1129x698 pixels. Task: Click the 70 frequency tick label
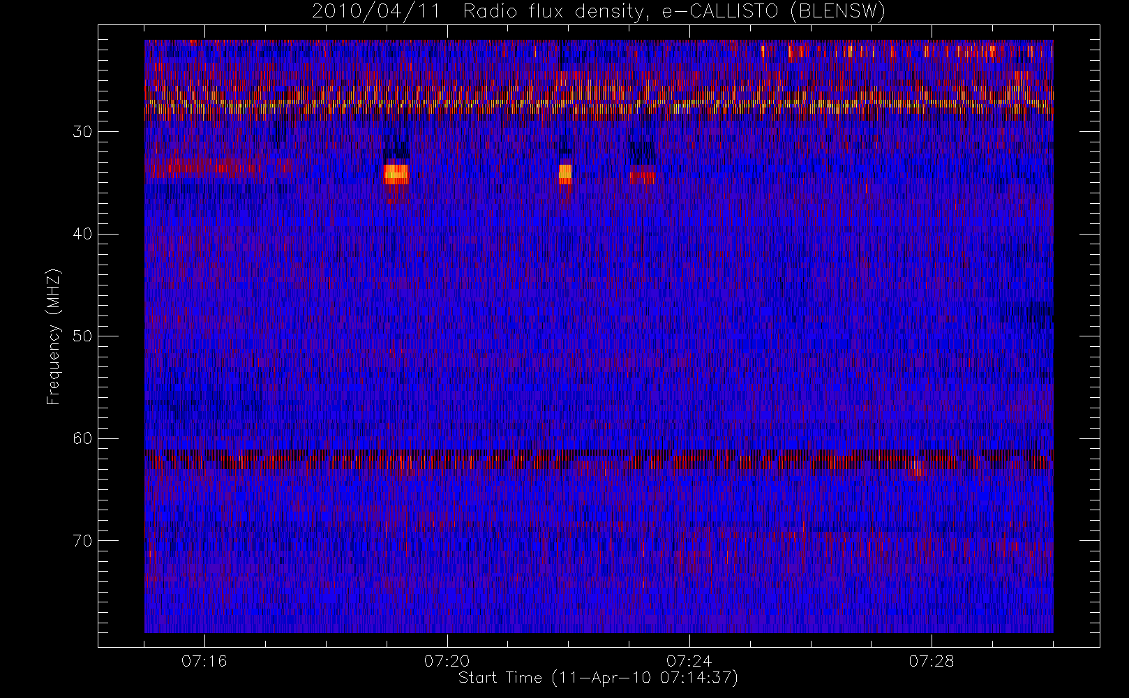click(x=82, y=540)
